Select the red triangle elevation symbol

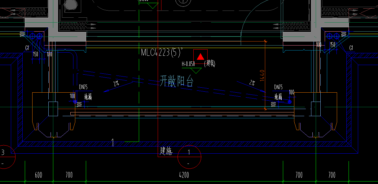(x=200, y=56)
